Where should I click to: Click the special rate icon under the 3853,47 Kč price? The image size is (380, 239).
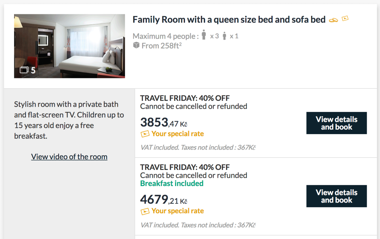click(145, 134)
